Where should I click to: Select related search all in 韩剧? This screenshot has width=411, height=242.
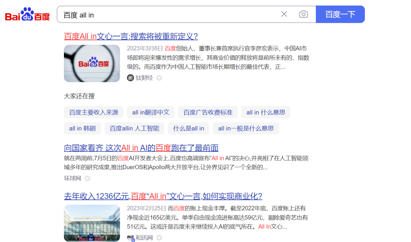click(x=82, y=128)
